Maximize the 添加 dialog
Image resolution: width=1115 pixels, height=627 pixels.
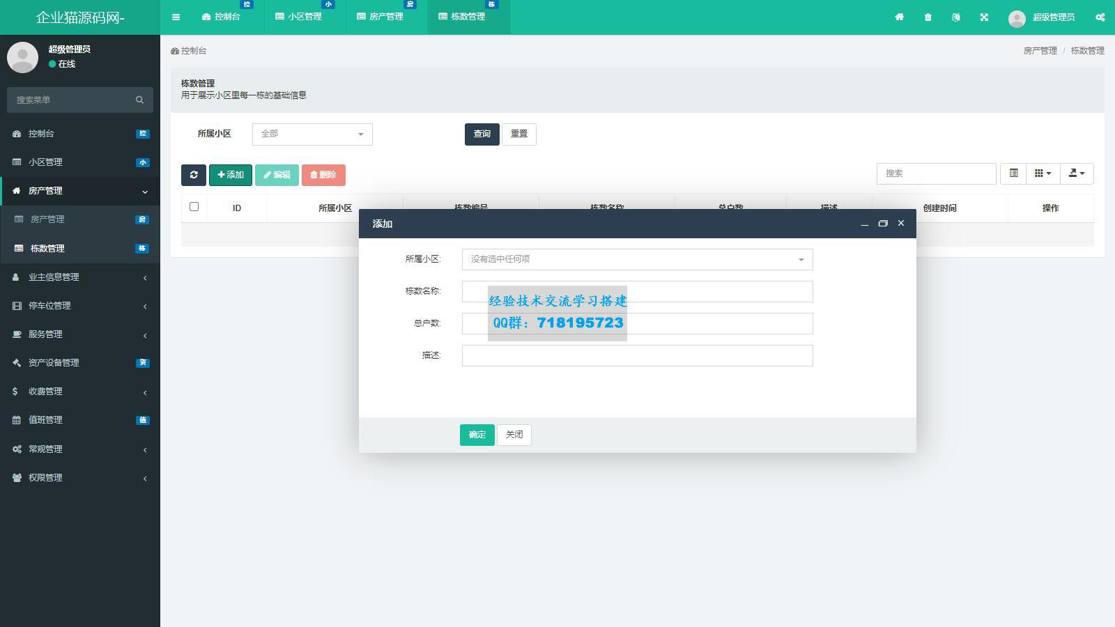[883, 224]
